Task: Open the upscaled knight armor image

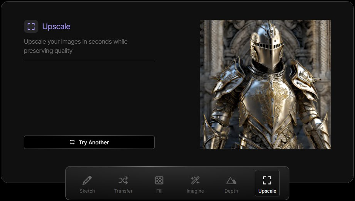Action: (265, 85)
